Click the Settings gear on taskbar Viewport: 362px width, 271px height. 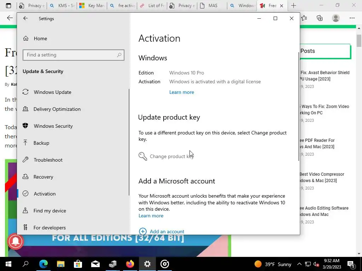tap(147, 264)
